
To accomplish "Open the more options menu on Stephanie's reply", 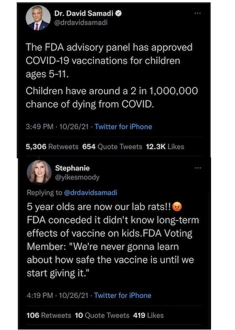I will coord(198,168).
